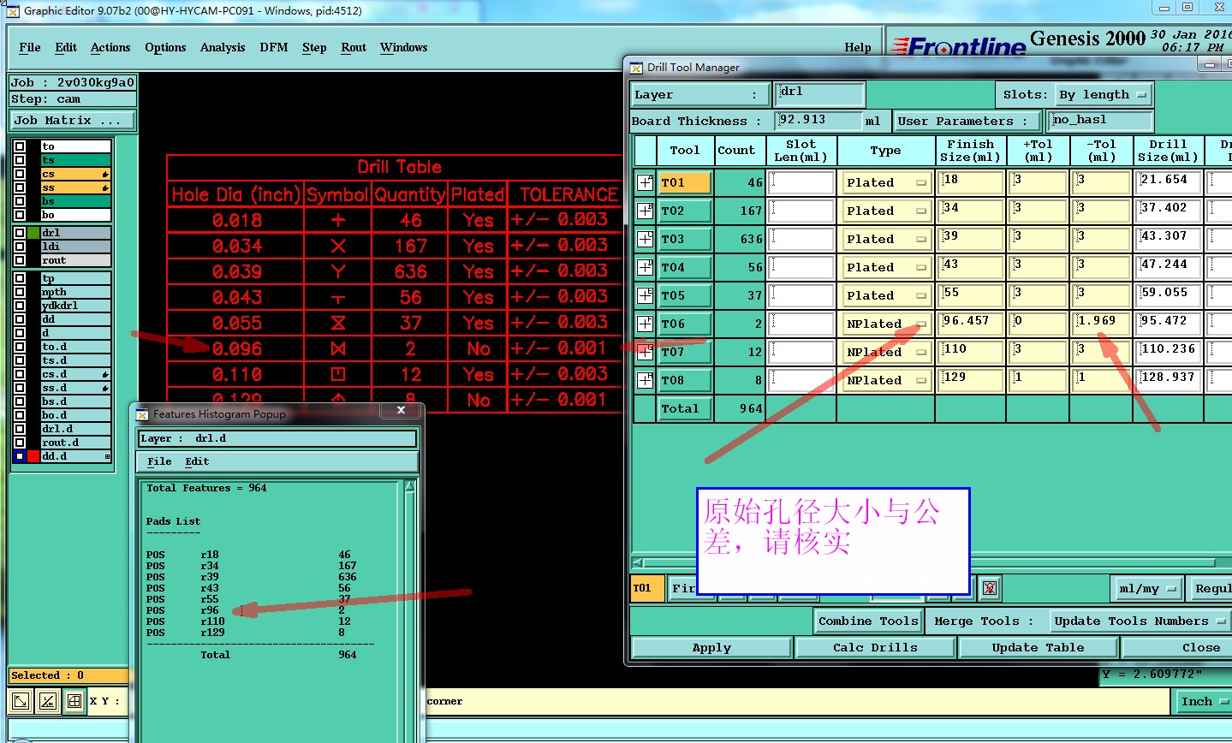The image size is (1232, 743).
Task: Click Slot Len field for tool T02
Action: pos(801,211)
